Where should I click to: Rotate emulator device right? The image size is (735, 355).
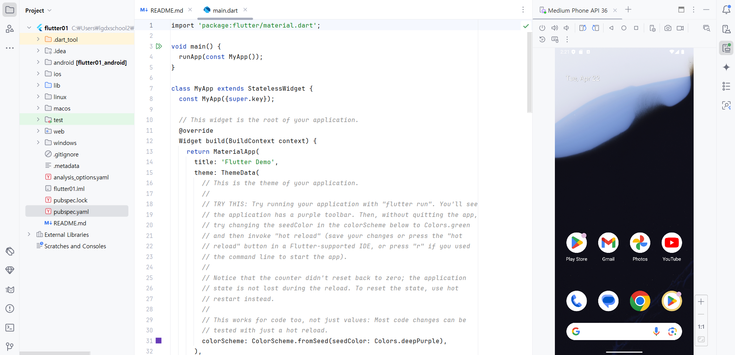596,28
